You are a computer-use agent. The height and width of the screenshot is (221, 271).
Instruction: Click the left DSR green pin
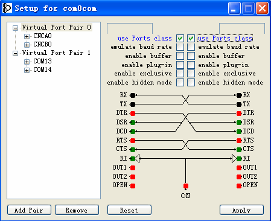tap(133, 122)
